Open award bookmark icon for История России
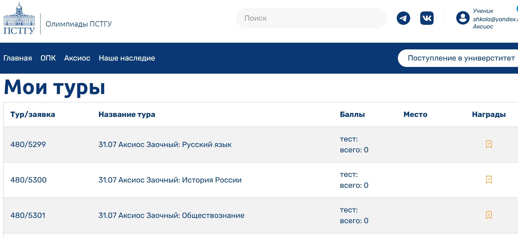Viewport: 518px width, 238px height. (x=489, y=180)
